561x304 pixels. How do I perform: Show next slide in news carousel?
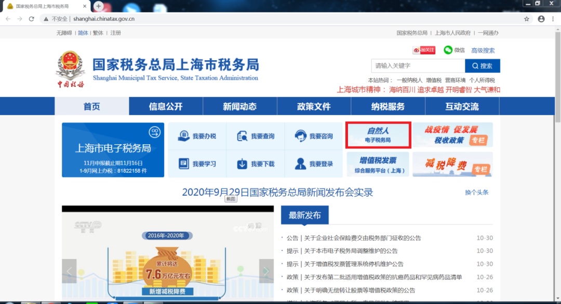point(266,271)
